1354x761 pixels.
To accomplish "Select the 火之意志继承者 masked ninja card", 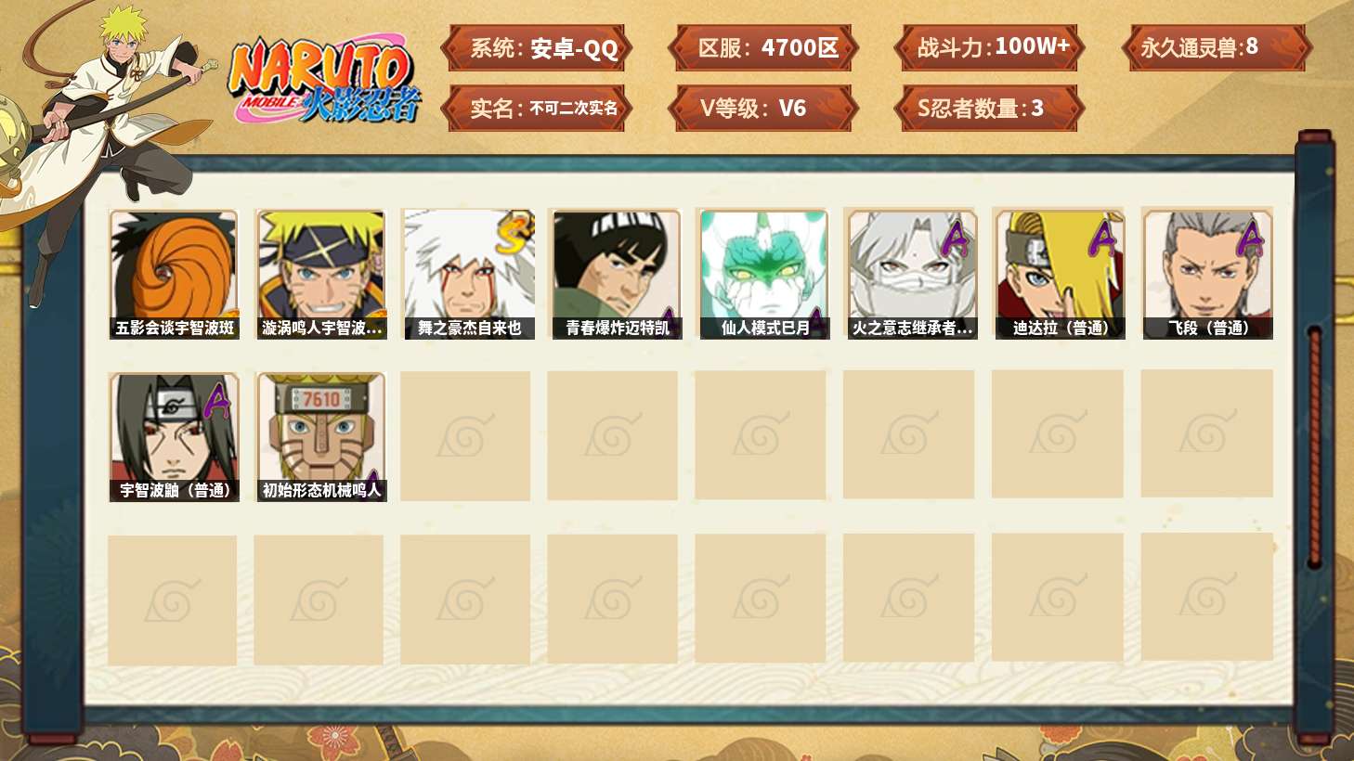I will 912,274.
